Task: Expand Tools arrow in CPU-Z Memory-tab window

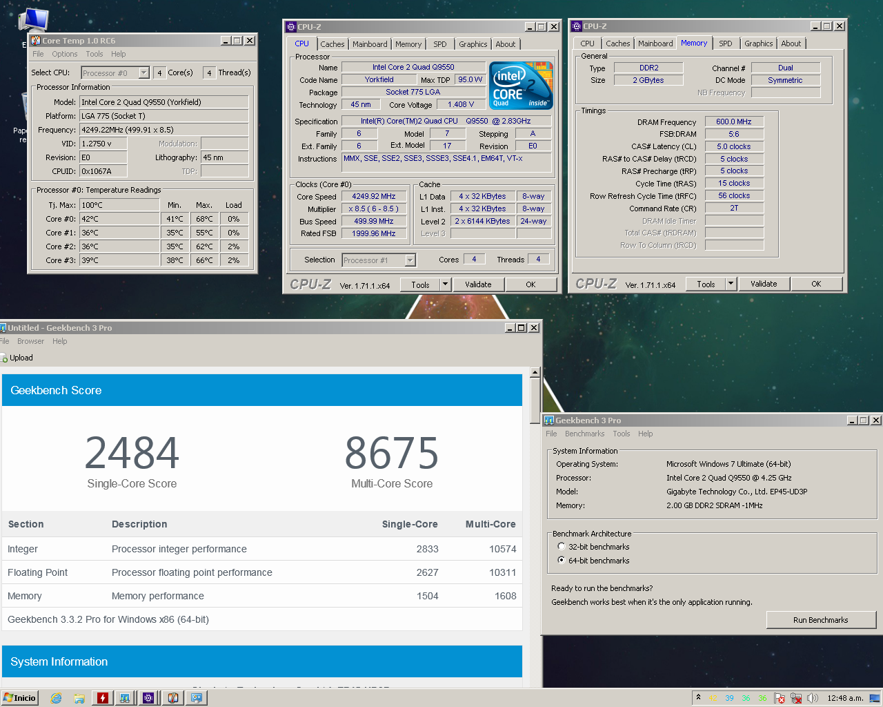Action: point(731,284)
